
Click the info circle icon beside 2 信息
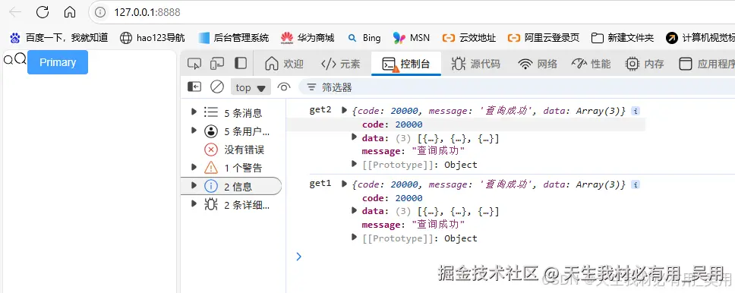pos(211,187)
